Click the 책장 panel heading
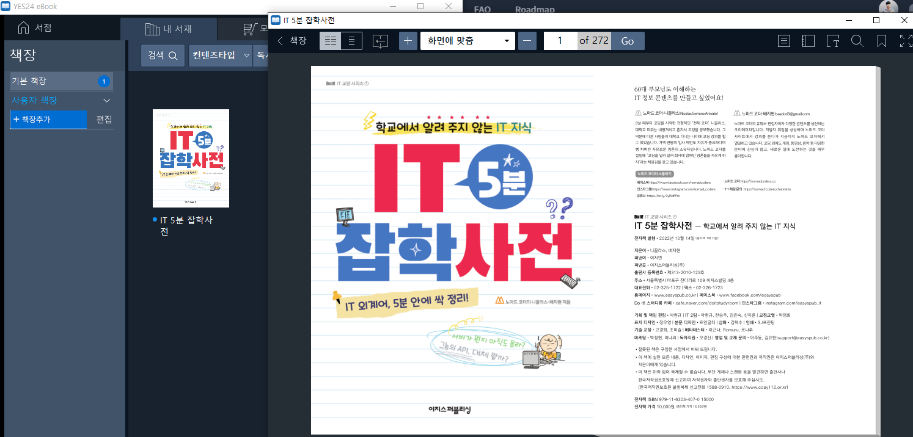Viewport: 913px width, 437px height. (23, 55)
